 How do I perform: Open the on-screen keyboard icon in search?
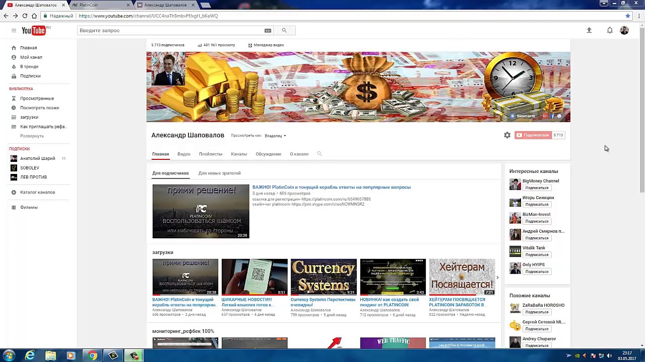point(268,31)
